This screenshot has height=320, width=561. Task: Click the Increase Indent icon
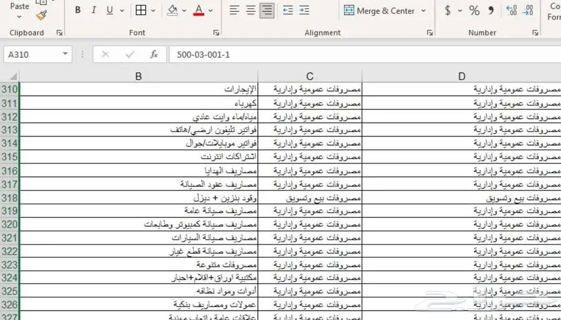click(x=304, y=11)
